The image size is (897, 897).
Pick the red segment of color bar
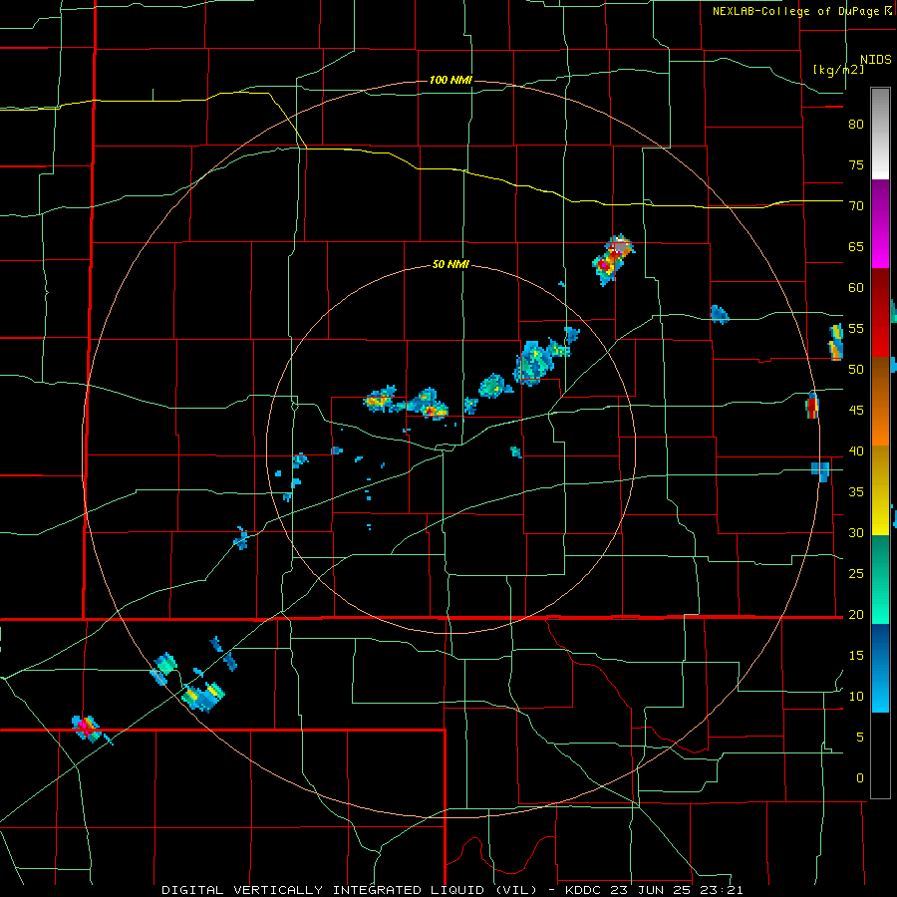pos(880,312)
